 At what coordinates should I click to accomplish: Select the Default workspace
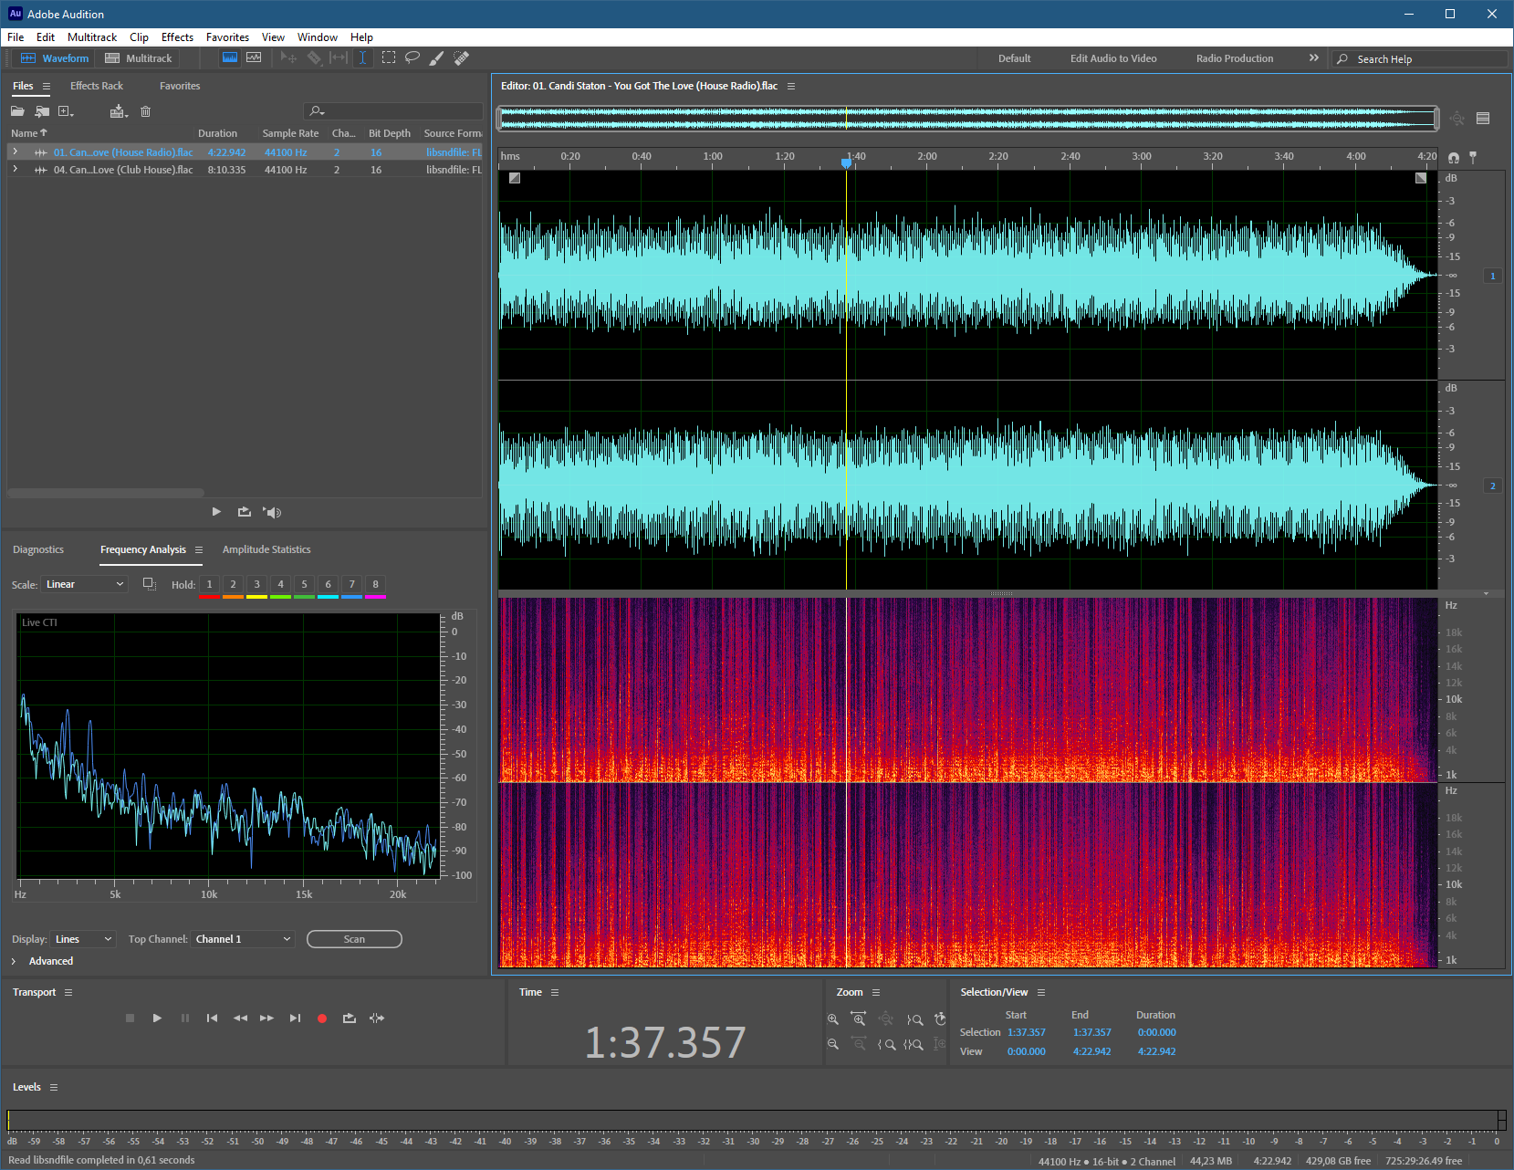(x=1014, y=58)
